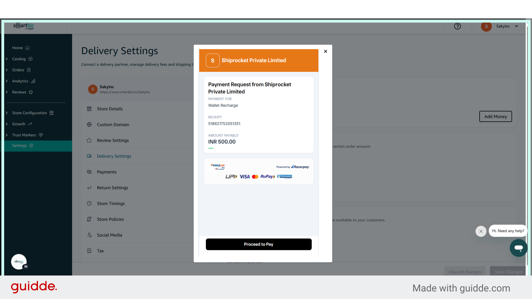Click the Proceed to Pay button
The image size is (532, 299).
[258, 244]
